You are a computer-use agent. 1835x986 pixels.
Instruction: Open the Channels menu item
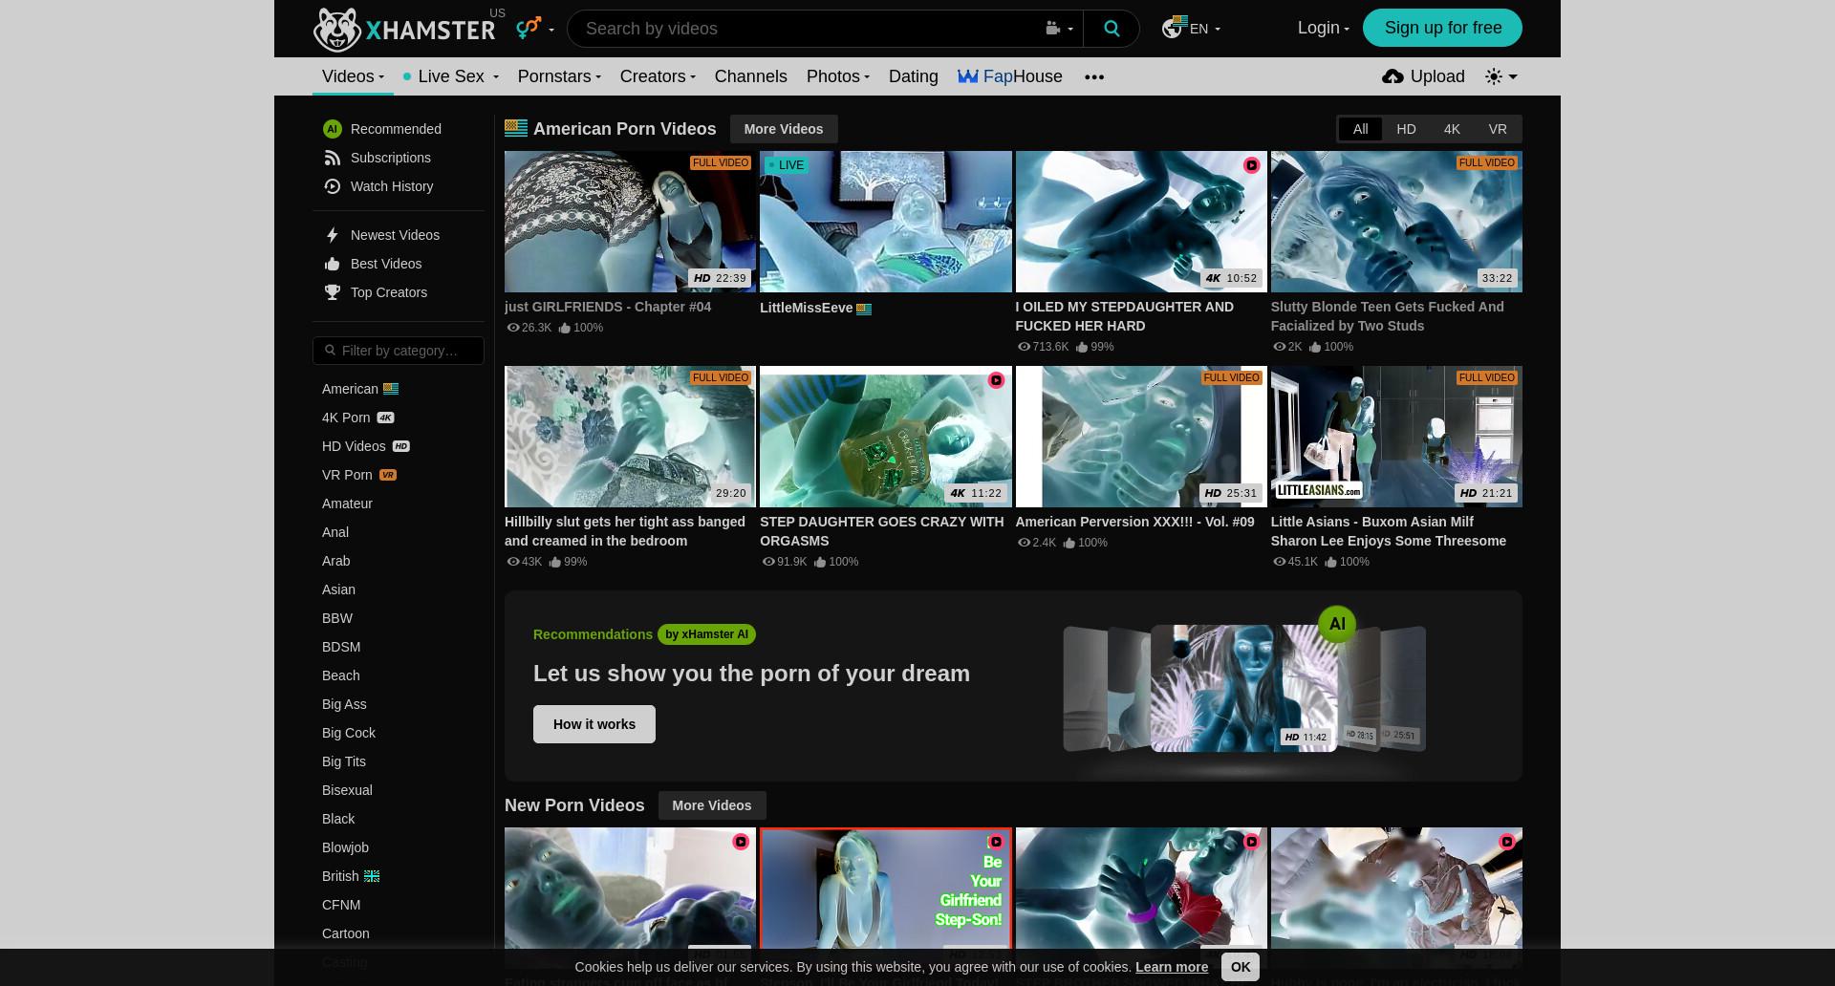tap(750, 76)
